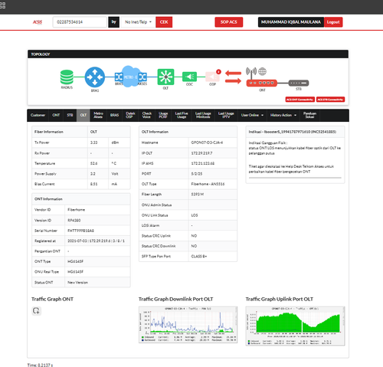Click the Indikasi INC ticket header text

293,132
